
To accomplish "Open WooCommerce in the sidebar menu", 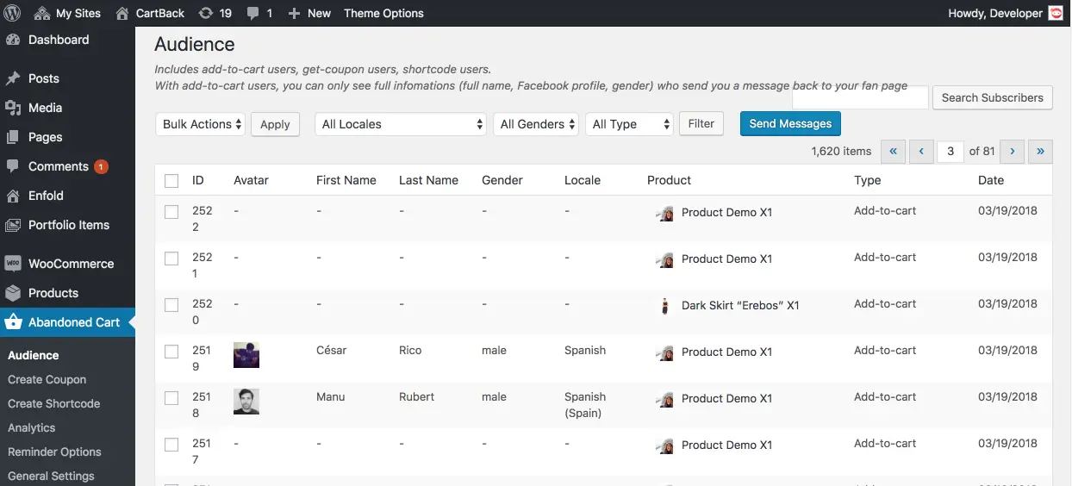I will pos(71,264).
